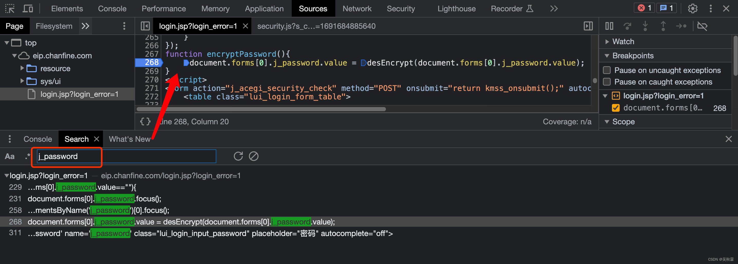
Task: Hide the debugger sidebar icon
Action: (588, 26)
